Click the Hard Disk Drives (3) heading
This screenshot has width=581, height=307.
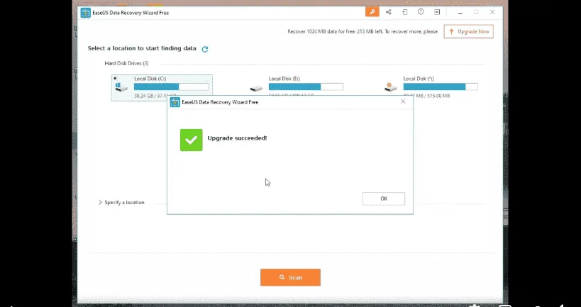[126, 63]
